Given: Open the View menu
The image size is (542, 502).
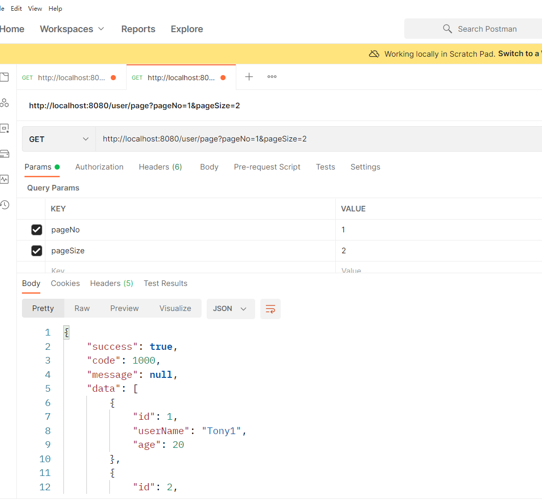Looking at the screenshot, I should [x=35, y=9].
